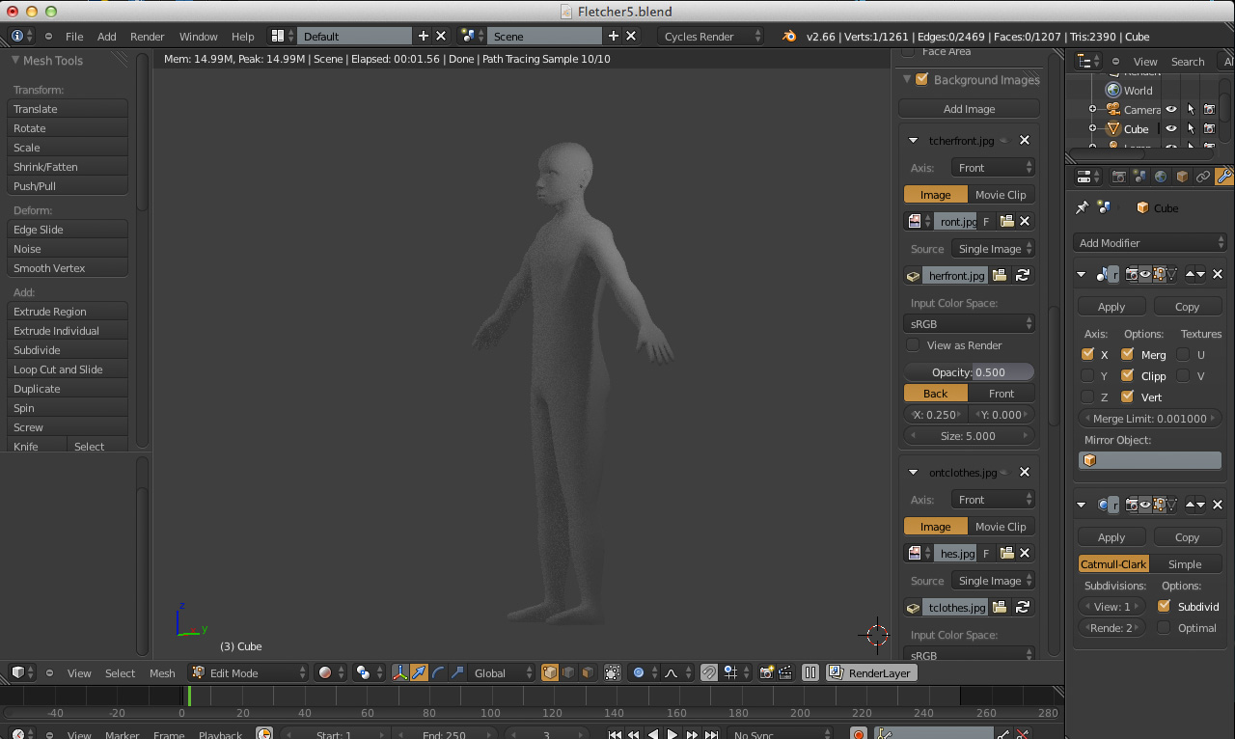Disable the mirror X axis checkbox

1088,354
